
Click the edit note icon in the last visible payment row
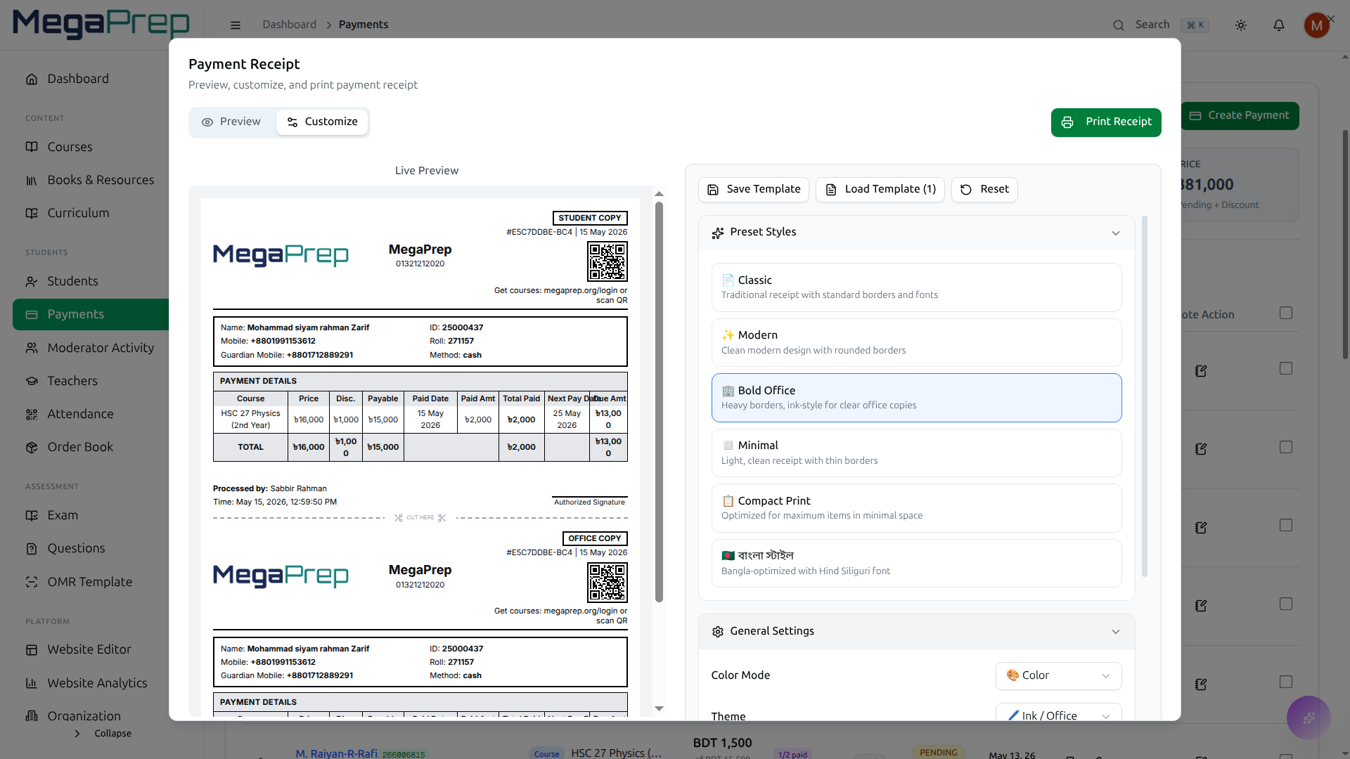pos(1201,684)
